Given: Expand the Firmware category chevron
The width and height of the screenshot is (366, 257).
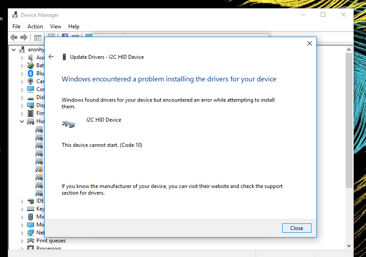Looking at the screenshot, I should click(x=22, y=114).
